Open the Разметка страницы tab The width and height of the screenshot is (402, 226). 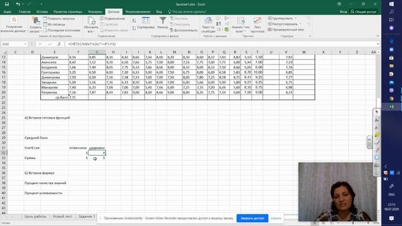coord(68,12)
